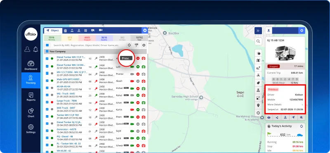Uncheck Diesel Tanker MH.14 DM row checkbox
Screen dimensions: 330x153
(47, 67)
